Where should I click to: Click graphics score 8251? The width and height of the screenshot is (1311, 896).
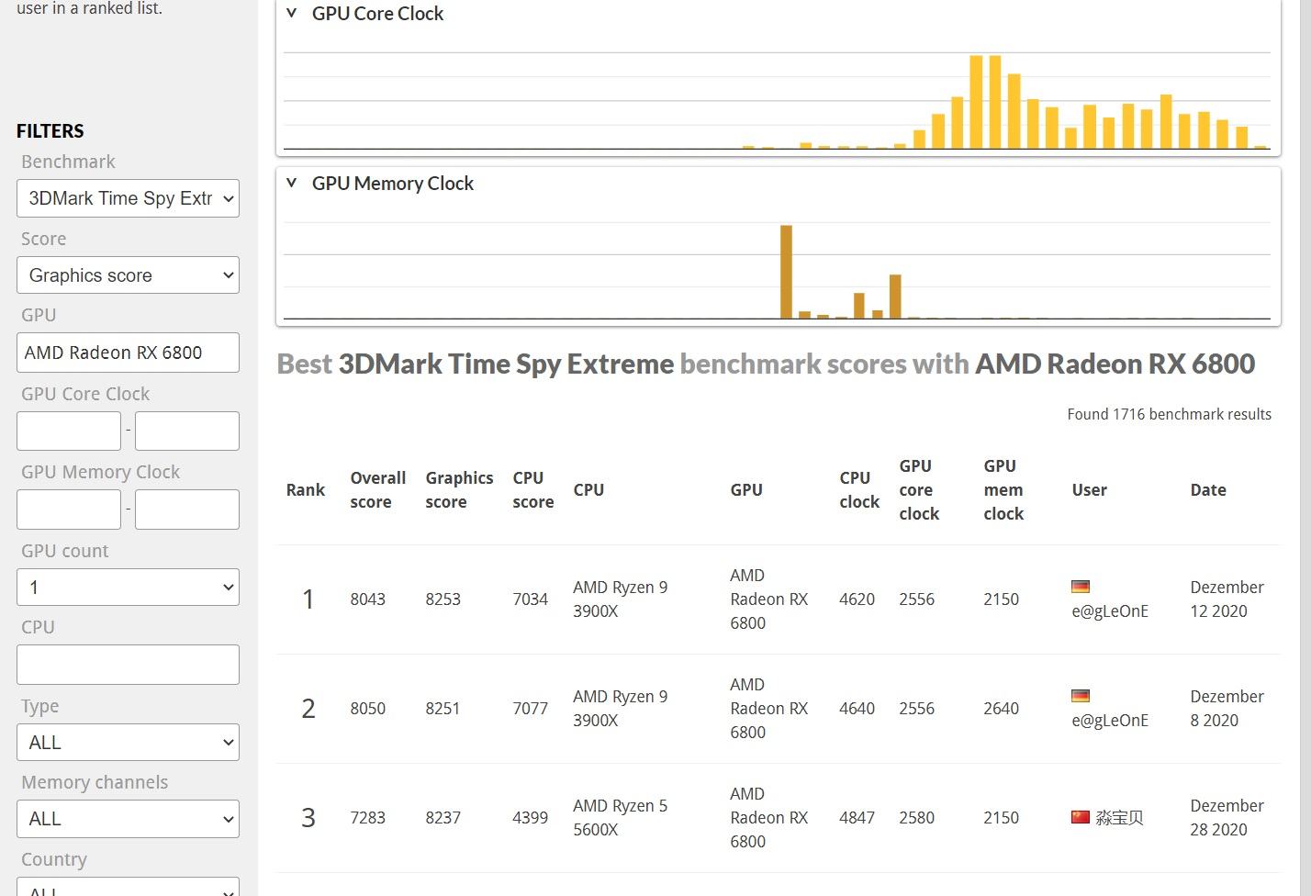[x=443, y=709]
